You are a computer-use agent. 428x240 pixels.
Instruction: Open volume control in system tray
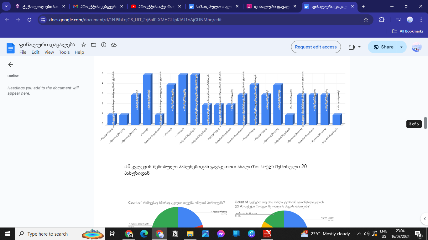[367, 234]
